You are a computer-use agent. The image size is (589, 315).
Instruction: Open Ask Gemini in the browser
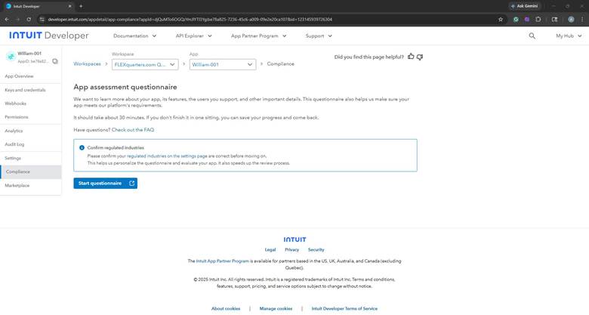525,6
